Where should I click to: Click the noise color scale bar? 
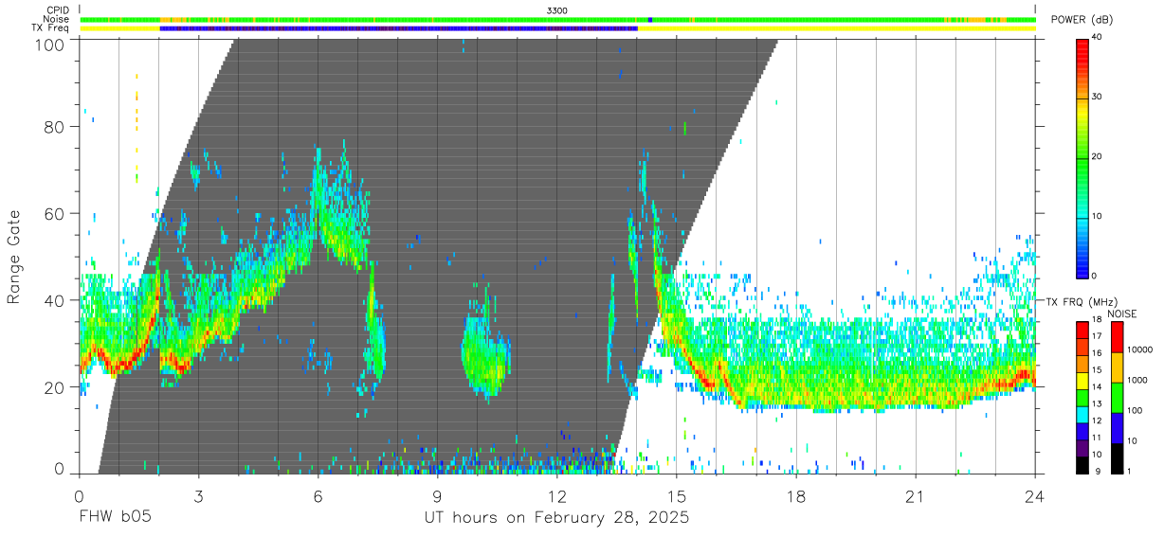(1116, 397)
